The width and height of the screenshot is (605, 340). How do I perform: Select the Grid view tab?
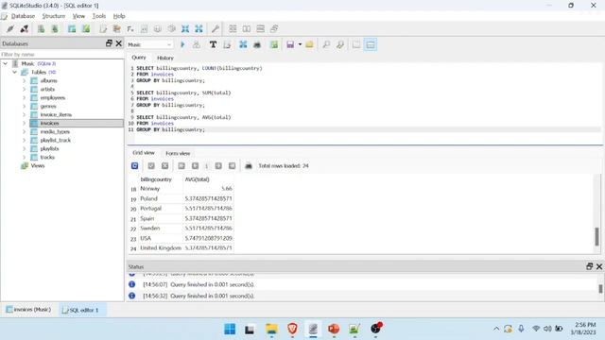pos(143,153)
